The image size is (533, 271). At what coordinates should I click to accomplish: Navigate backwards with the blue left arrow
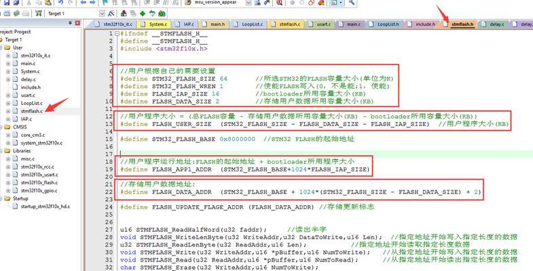click(x=83, y=3)
